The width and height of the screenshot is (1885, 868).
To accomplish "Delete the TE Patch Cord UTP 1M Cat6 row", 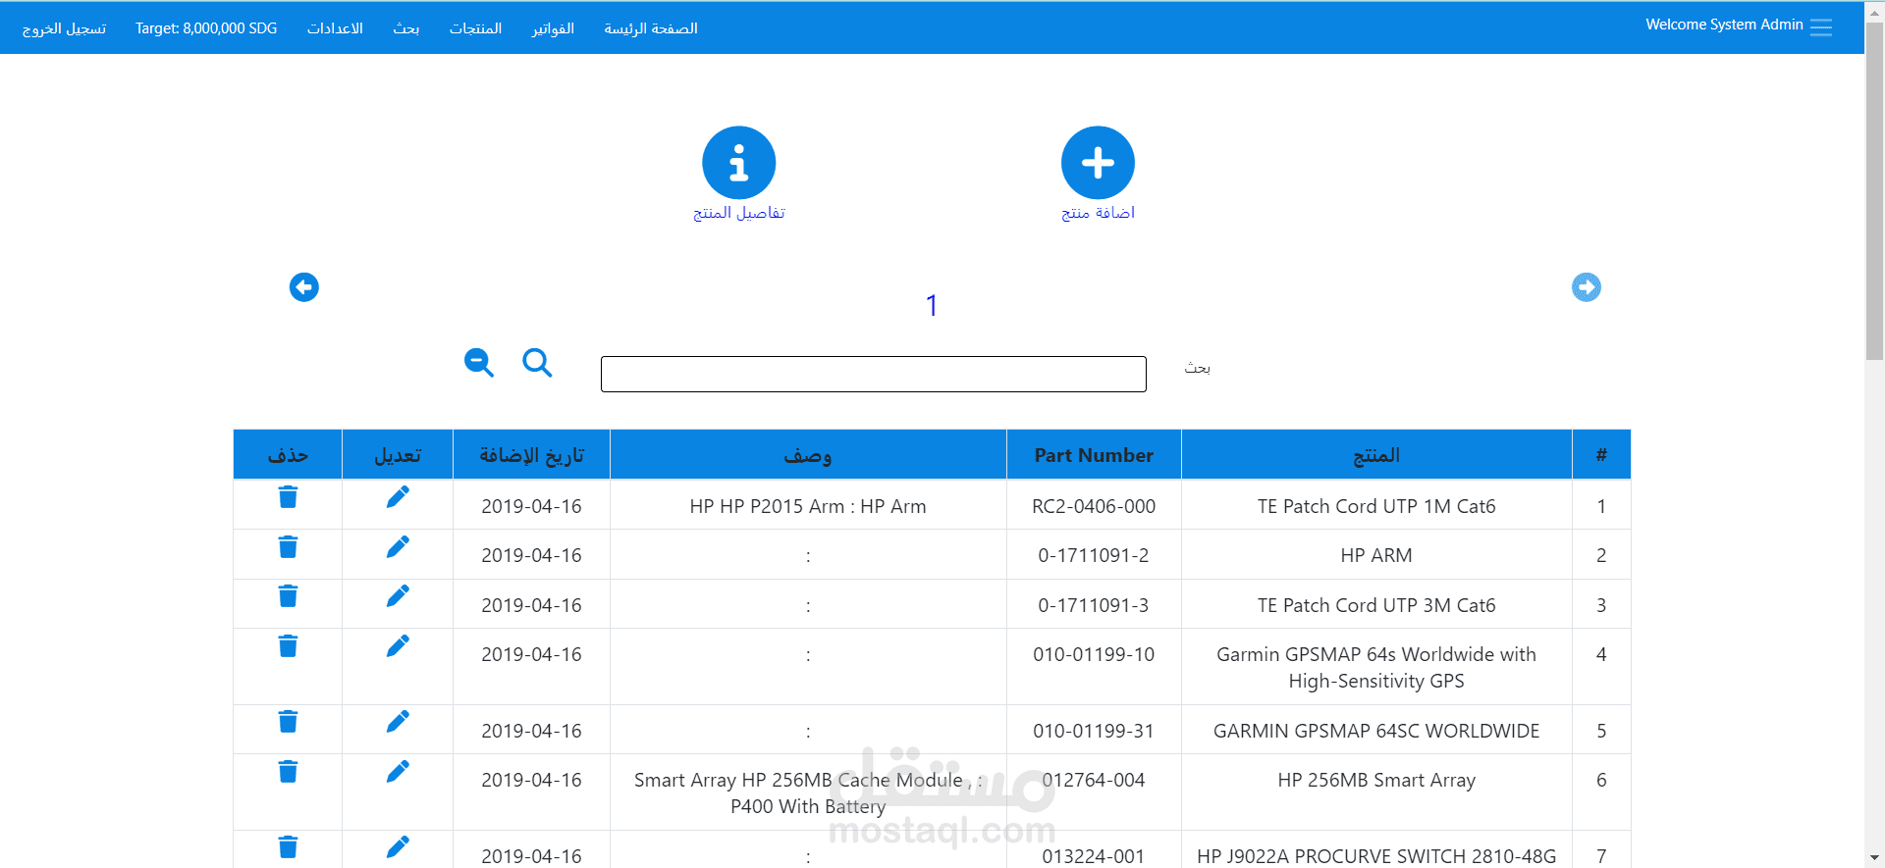I will (288, 497).
